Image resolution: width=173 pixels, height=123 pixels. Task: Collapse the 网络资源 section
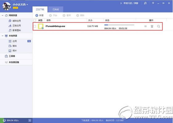[2, 15]
